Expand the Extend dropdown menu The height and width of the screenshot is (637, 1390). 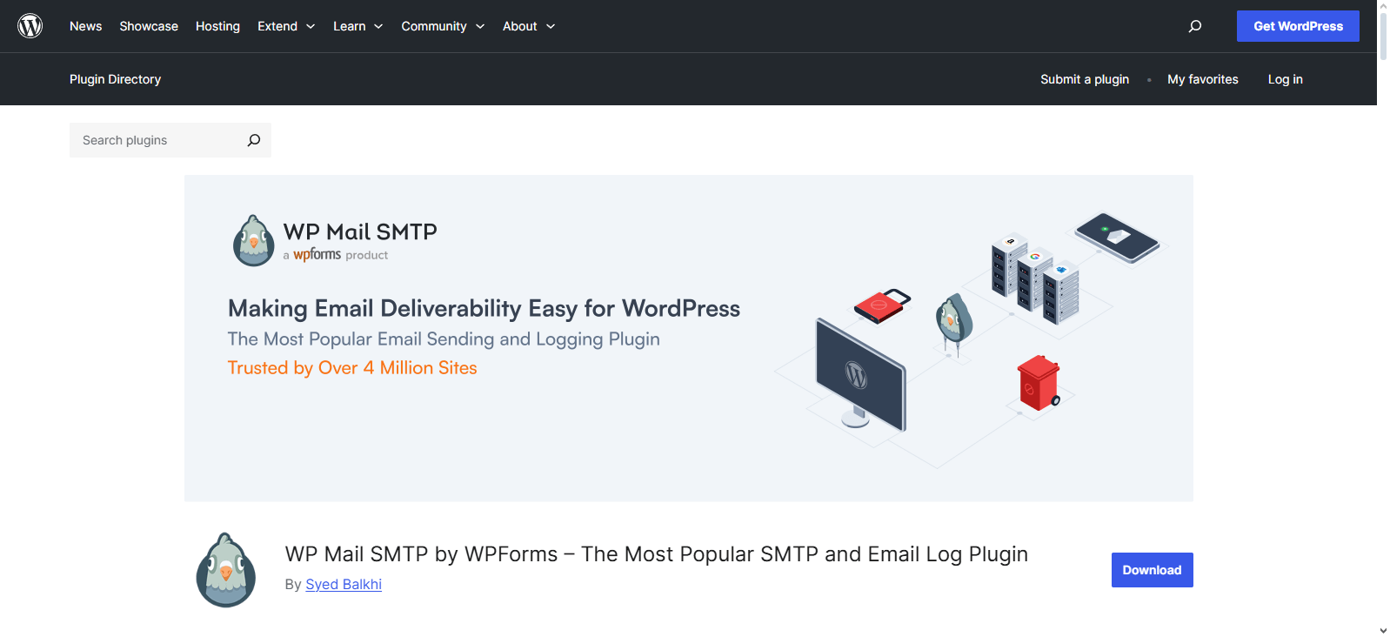coord(285,26)
